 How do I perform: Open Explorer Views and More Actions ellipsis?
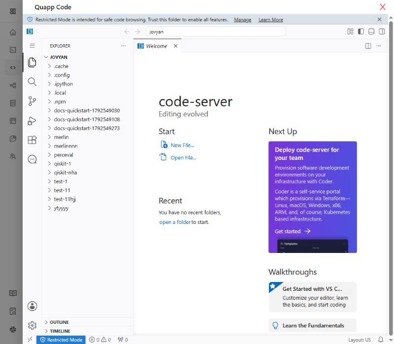(124, 46)
